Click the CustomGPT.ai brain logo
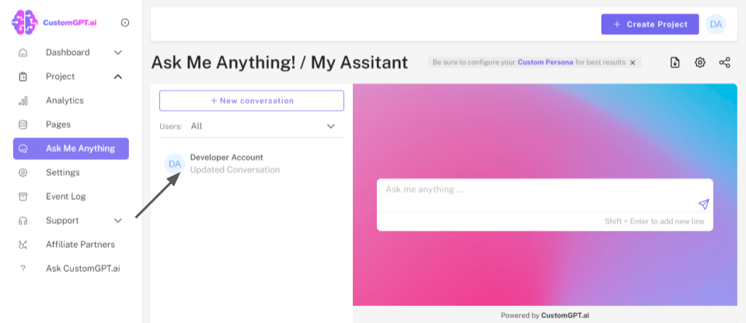 24,23
